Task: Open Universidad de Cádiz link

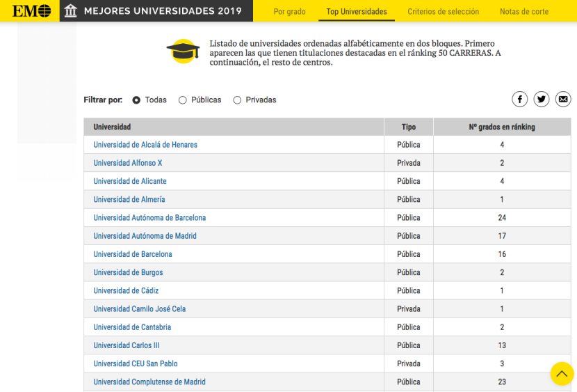Action: point(126,290)
